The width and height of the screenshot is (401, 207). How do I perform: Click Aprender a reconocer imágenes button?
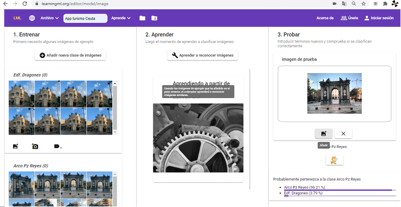(203, 55)
